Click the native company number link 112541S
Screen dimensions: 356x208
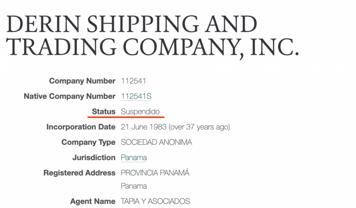point(136,96)
